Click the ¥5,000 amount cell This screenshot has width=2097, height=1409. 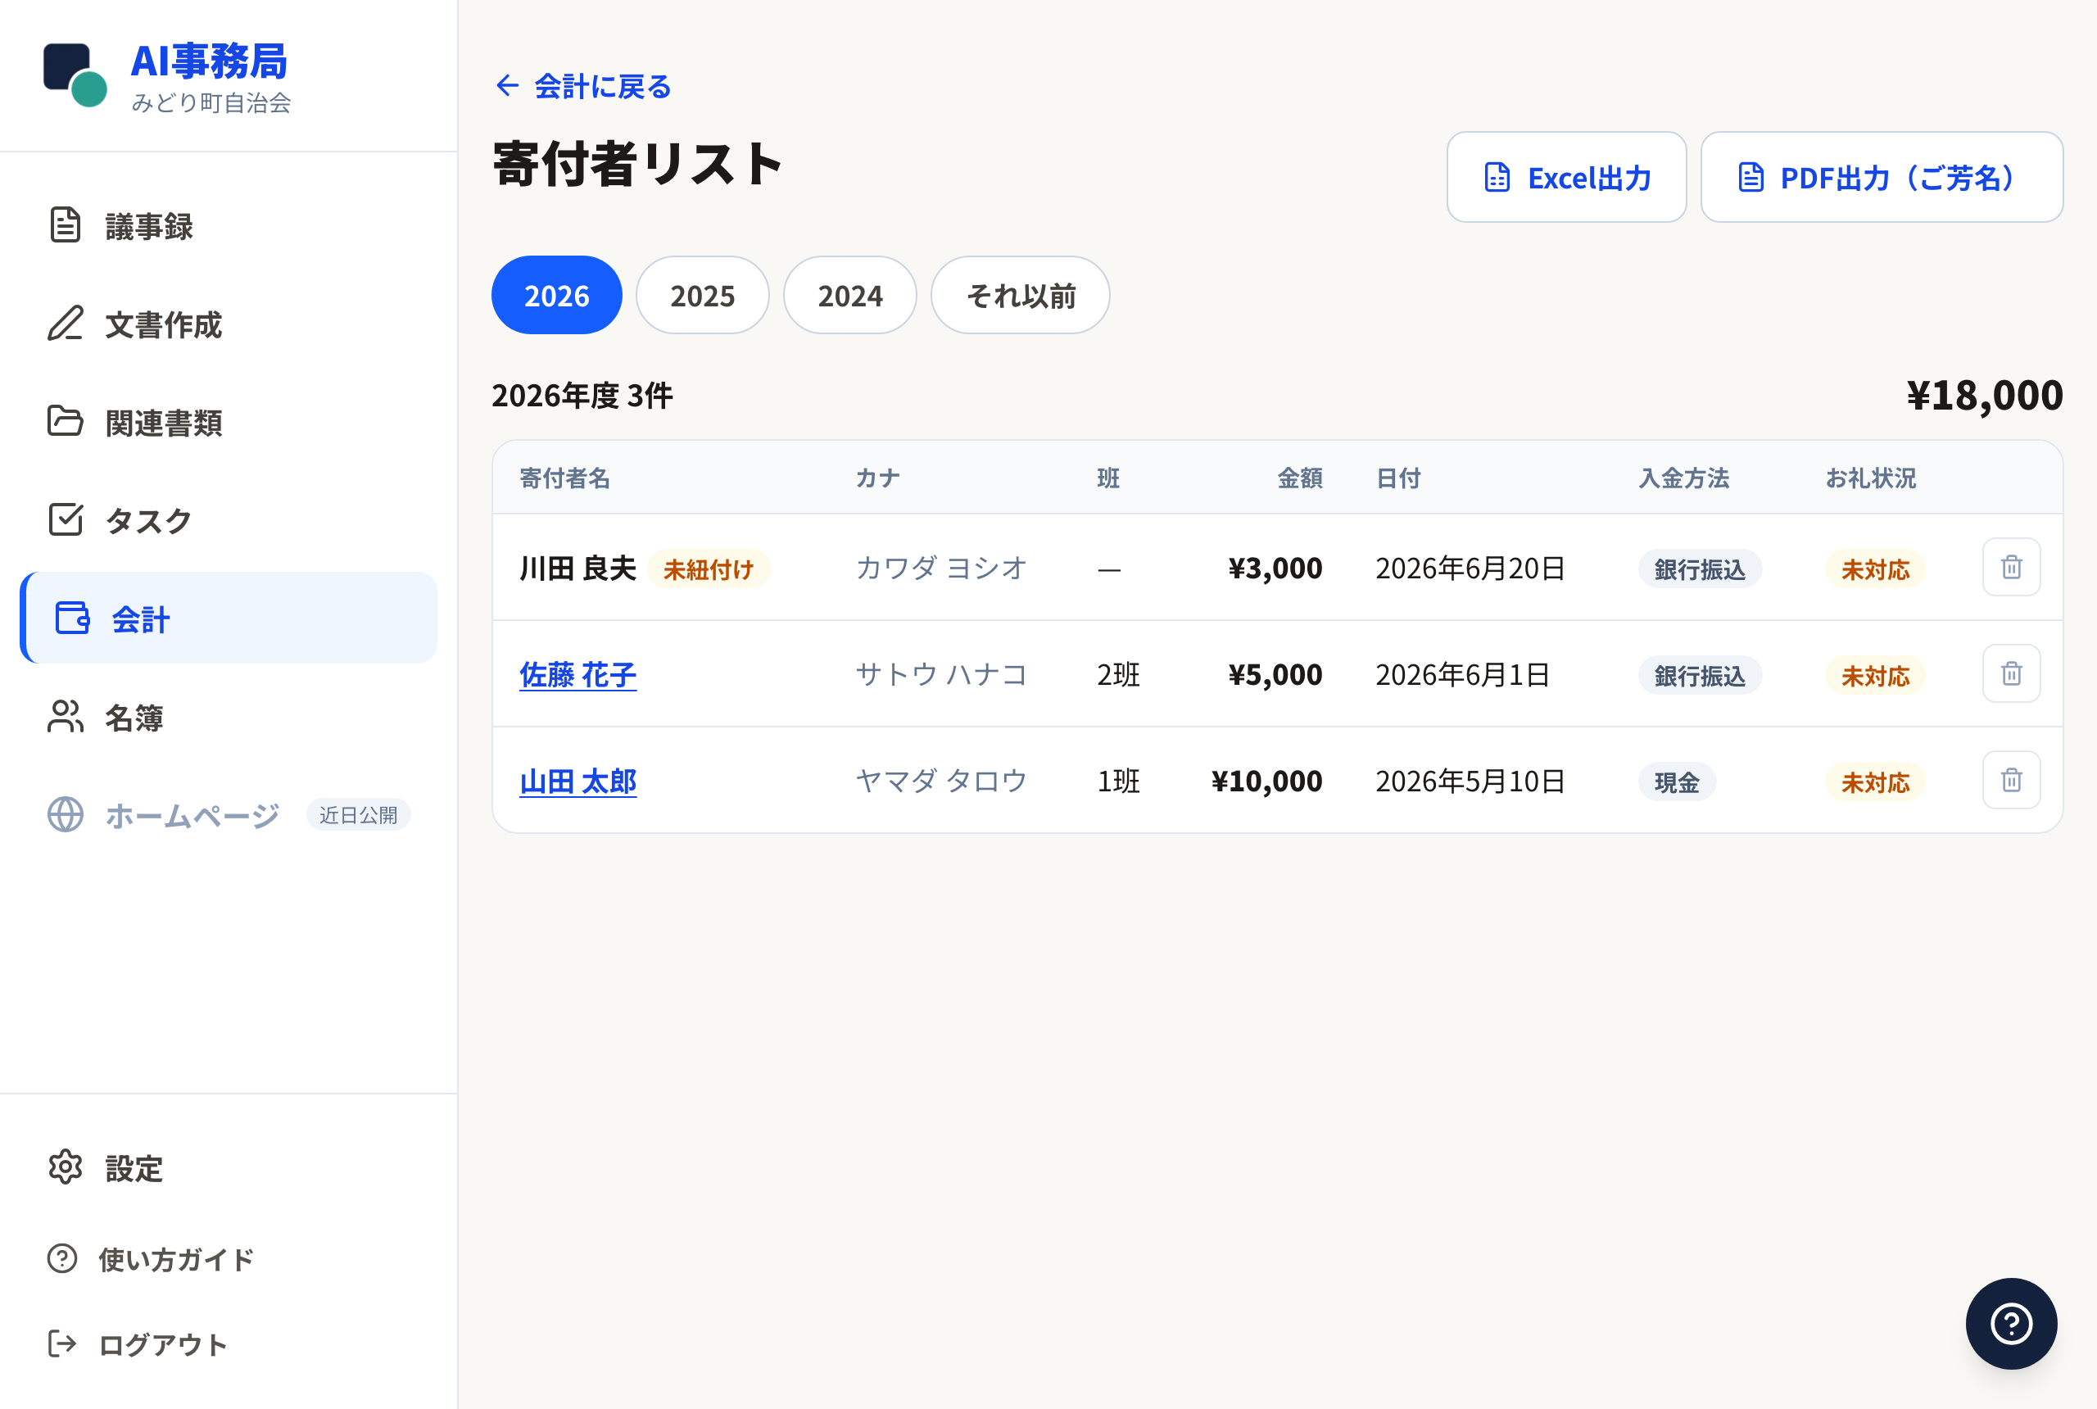[1275, 674]
